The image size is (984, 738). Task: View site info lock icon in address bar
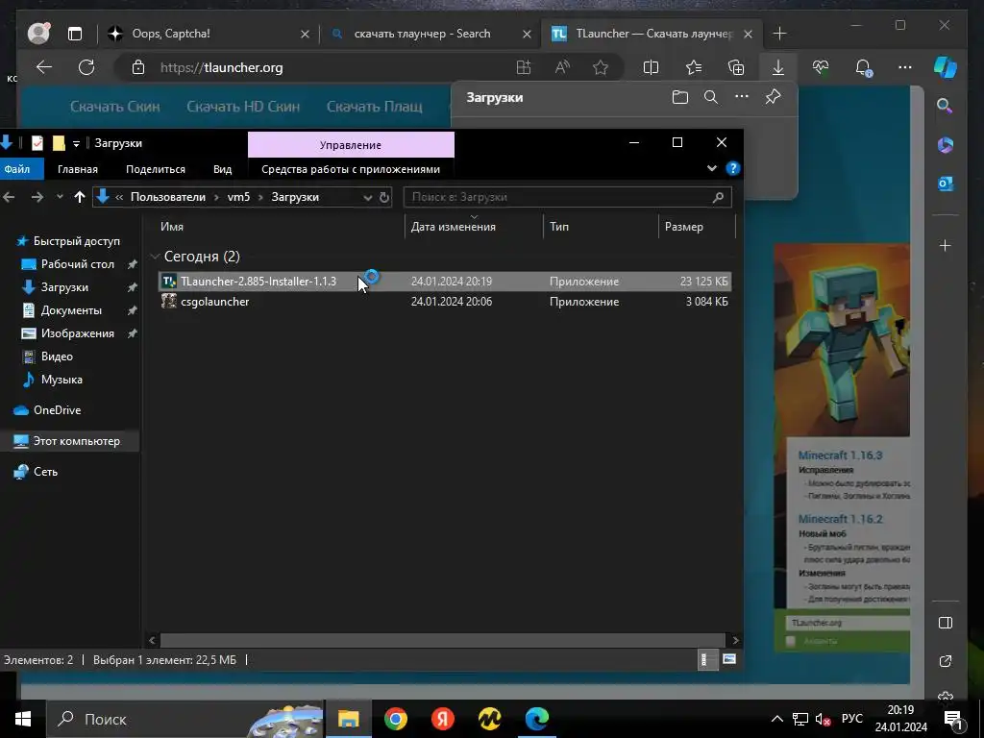click(x=138, y=67)
